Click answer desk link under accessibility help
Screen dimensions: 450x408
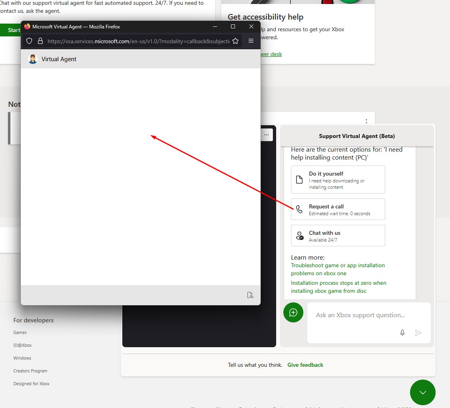(271, 54)
